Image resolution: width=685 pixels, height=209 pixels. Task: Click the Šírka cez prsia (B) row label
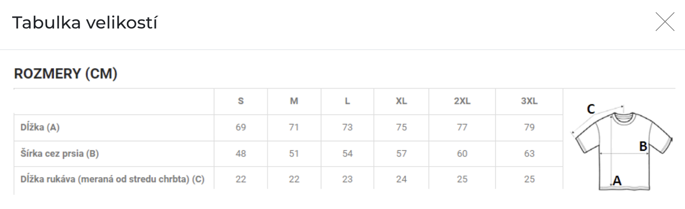60,153
